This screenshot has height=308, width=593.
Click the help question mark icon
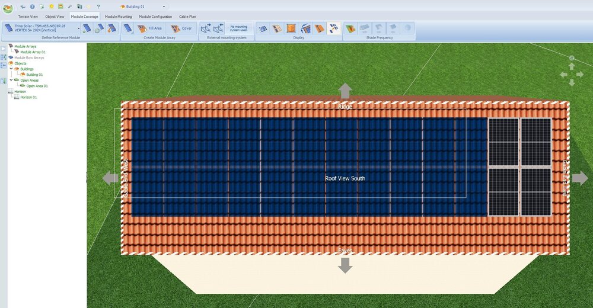(x=98, y=7)
